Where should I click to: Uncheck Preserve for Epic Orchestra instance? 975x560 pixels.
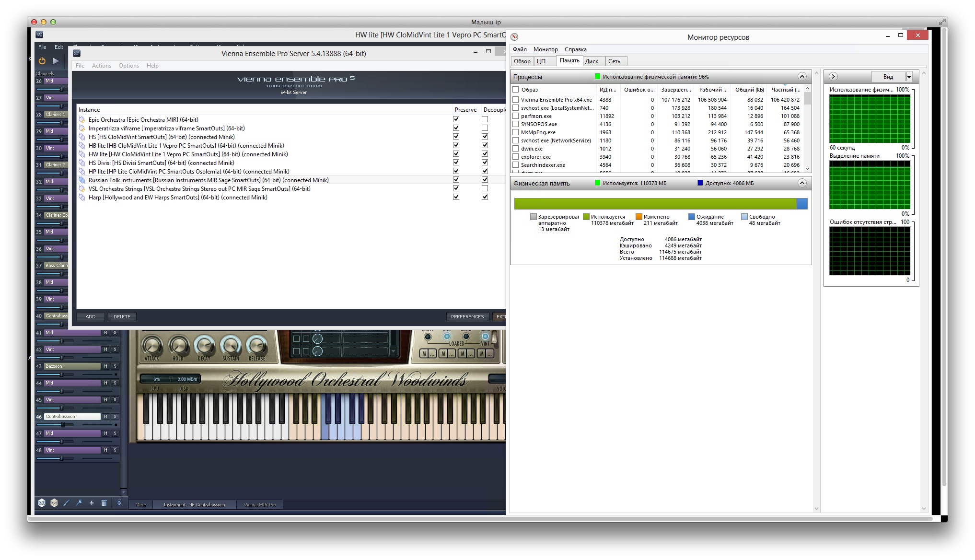click(456, 119)
